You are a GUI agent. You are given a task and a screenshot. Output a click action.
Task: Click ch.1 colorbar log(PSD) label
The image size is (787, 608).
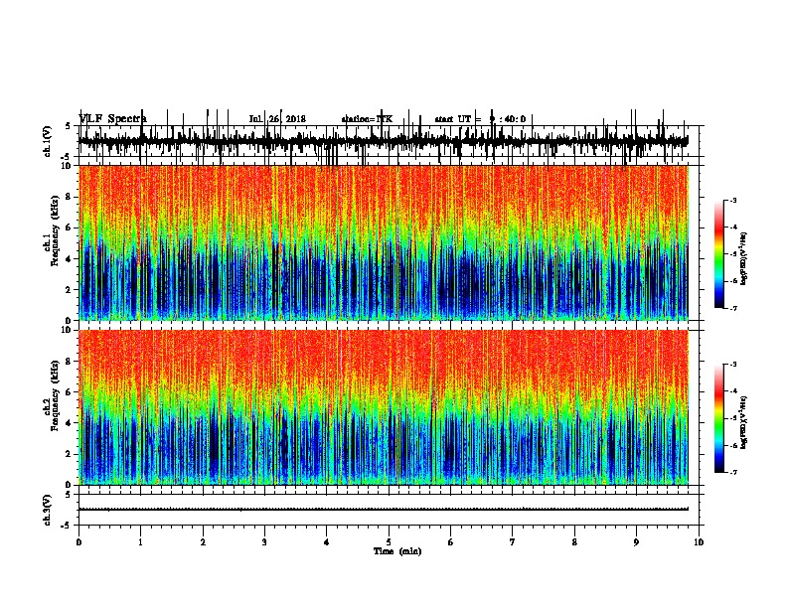click(x=744, y=258)
